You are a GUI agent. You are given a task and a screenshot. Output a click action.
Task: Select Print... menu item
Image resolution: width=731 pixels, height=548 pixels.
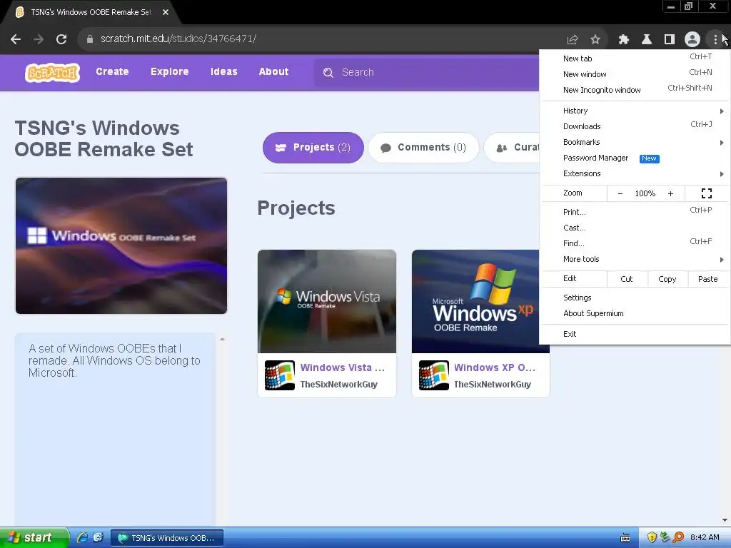[x=635, y=212]
